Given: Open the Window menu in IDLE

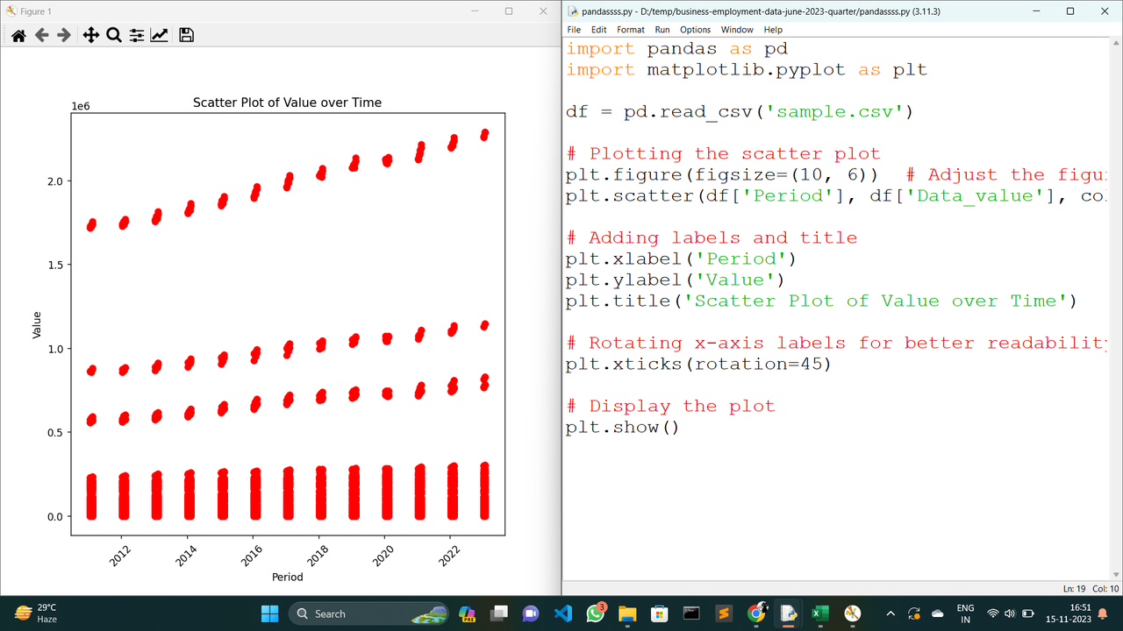Looking at the screenshot, I should click(x=737, y=30).
